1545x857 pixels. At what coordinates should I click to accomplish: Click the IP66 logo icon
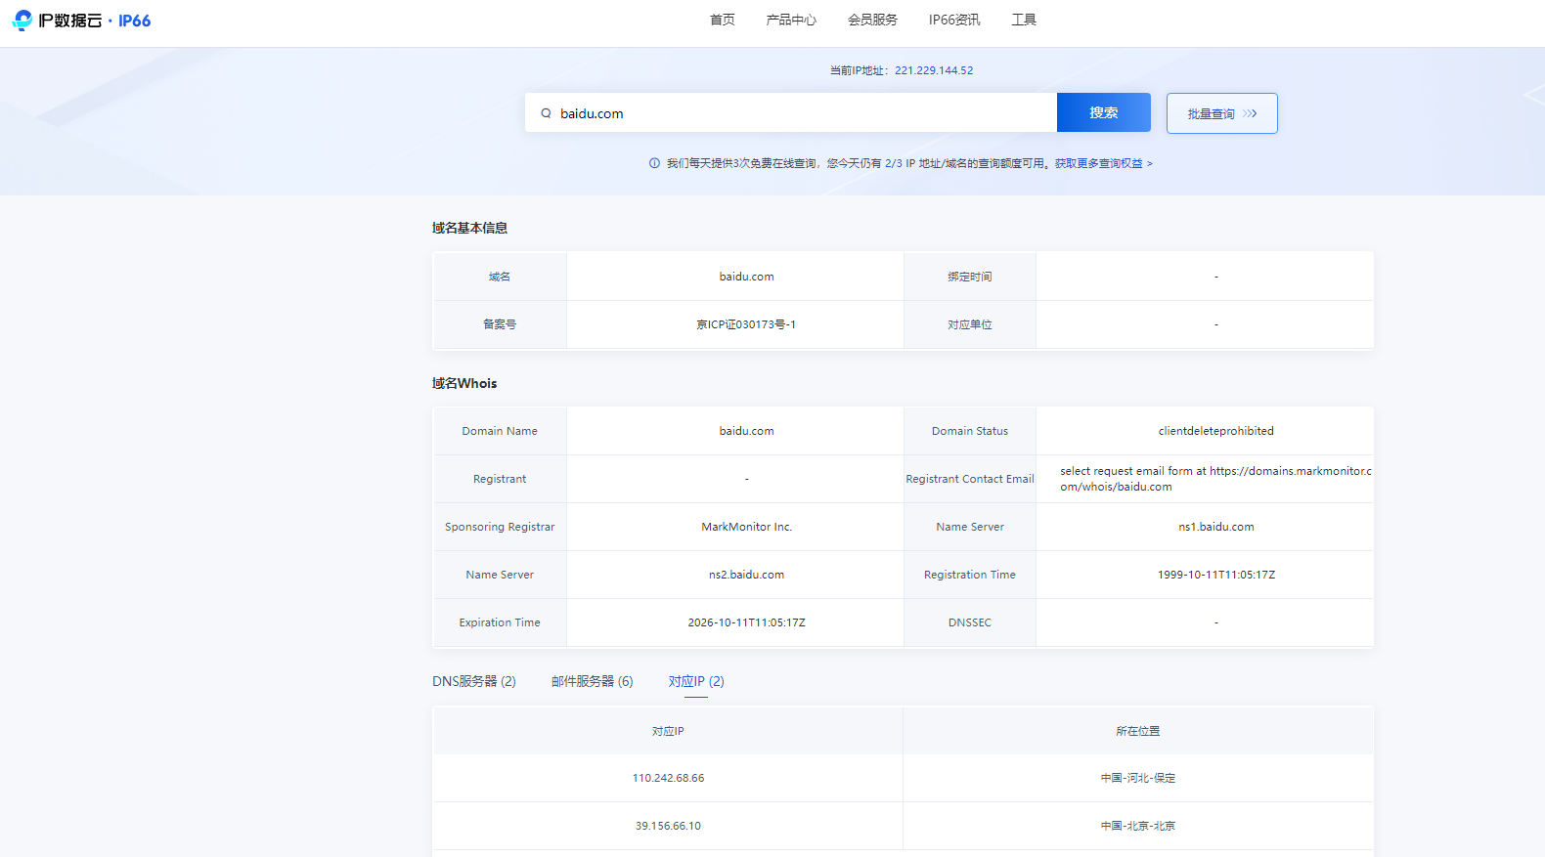[x=22, y=21]
